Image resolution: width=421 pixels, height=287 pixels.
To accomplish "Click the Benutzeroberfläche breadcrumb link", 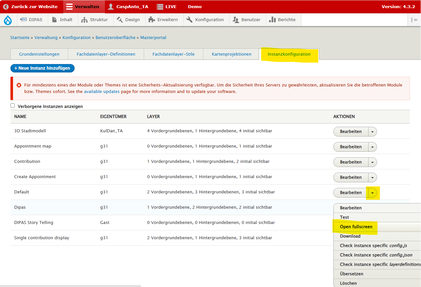I will pos(115,38).
